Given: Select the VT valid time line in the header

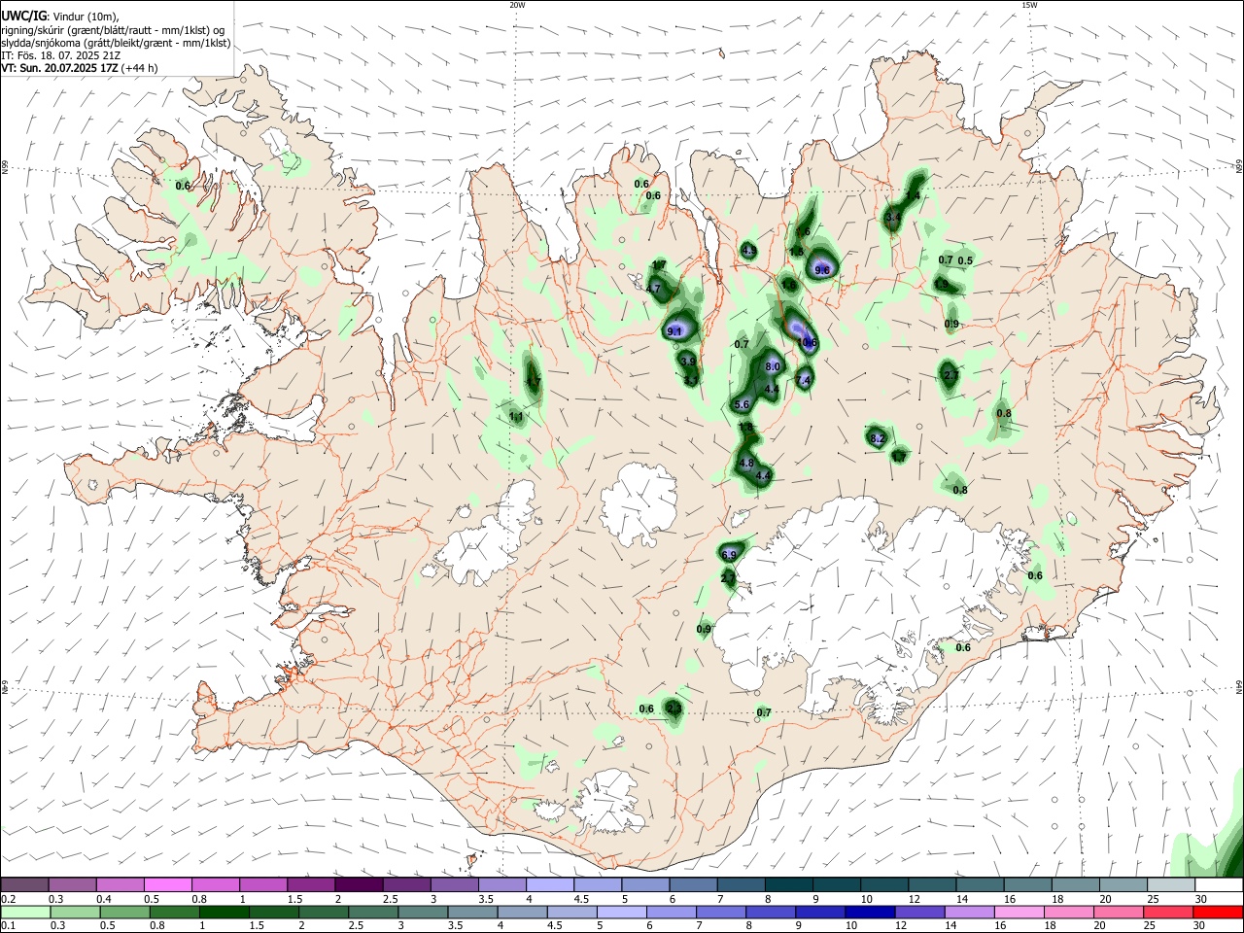Looking at the screenshot, I should [80, 68].
